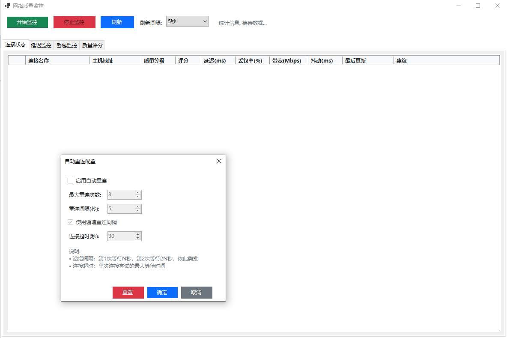Confirm settings with 确定 button
Image resolution: width=507 pixels, height=338 pixels.
coord(162,293)
